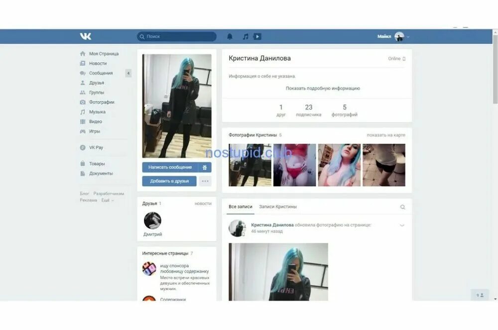The image size is (498, 330).
Task: Switch to the 'Все записи' tab
Action: pos(241,207)
